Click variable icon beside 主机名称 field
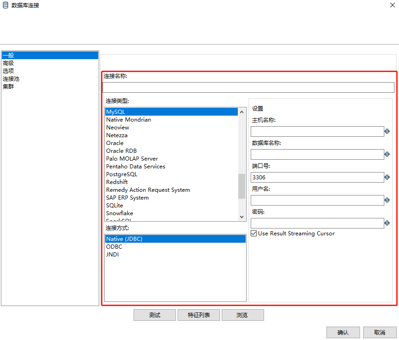This screenshot has height=340, width=399. point(387,131)
